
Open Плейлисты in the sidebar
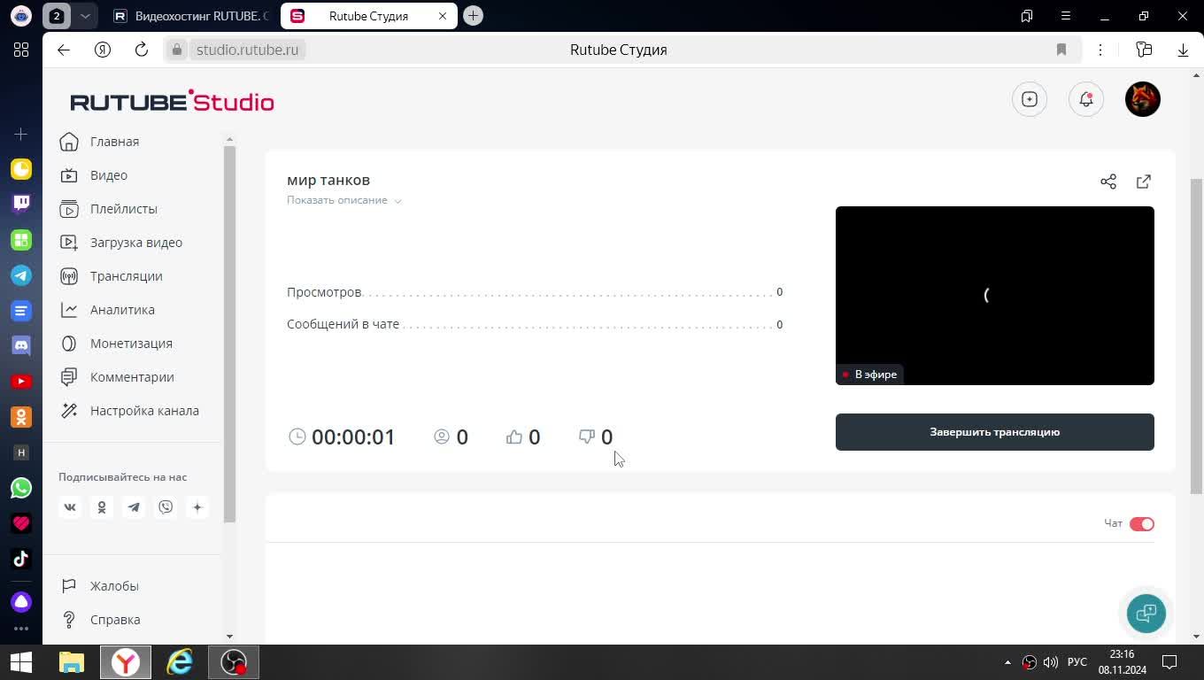[x=124, y=209]
